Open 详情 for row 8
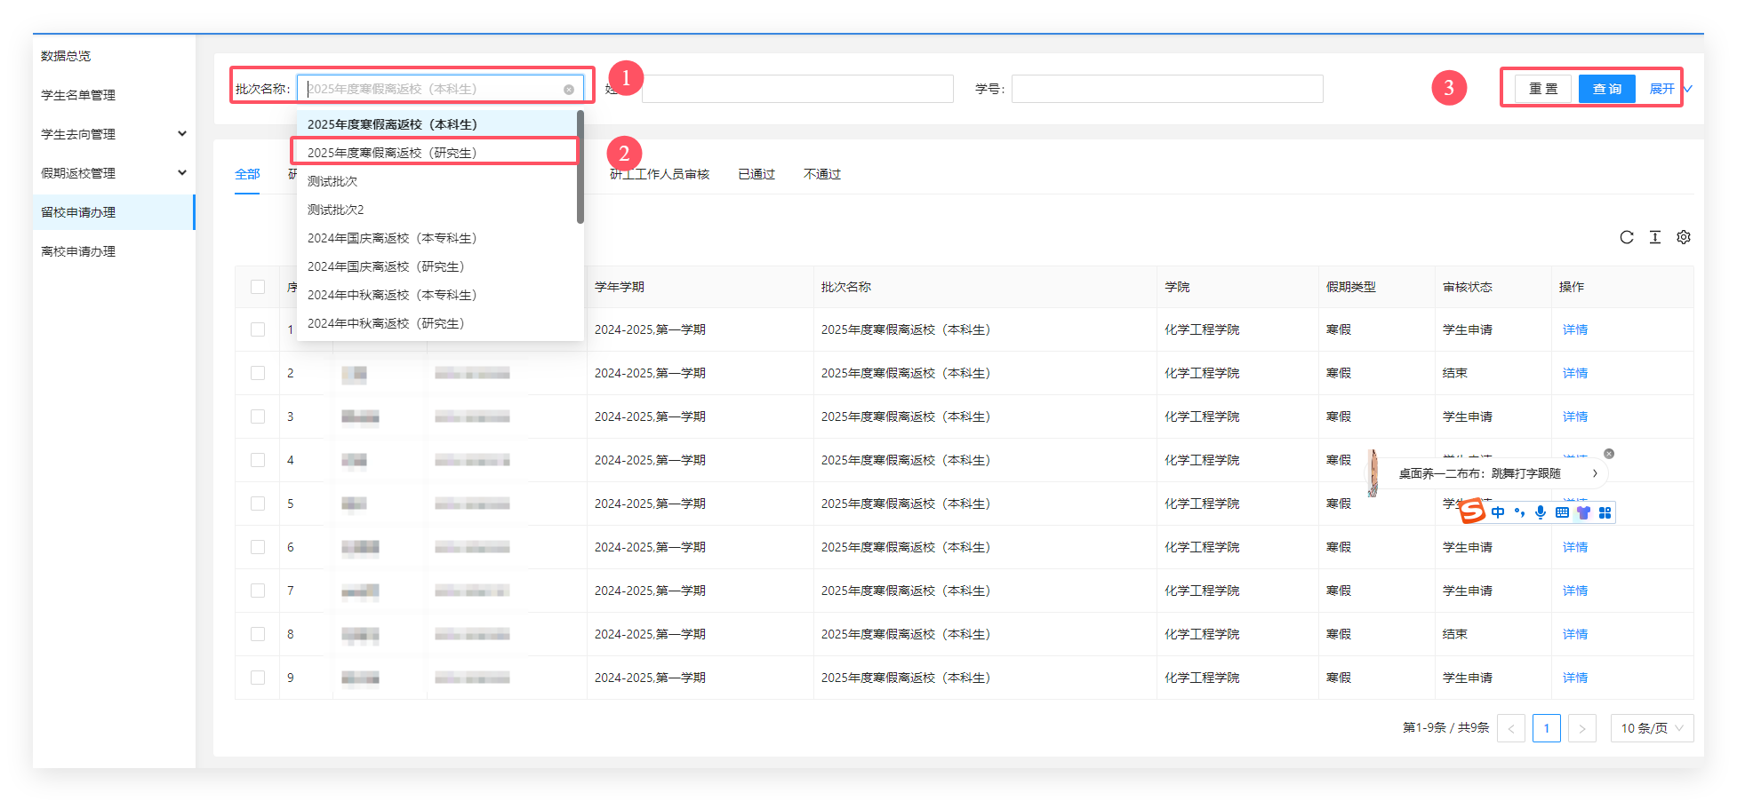This screenshot has height=801, width=1737. pos(1575,634)
